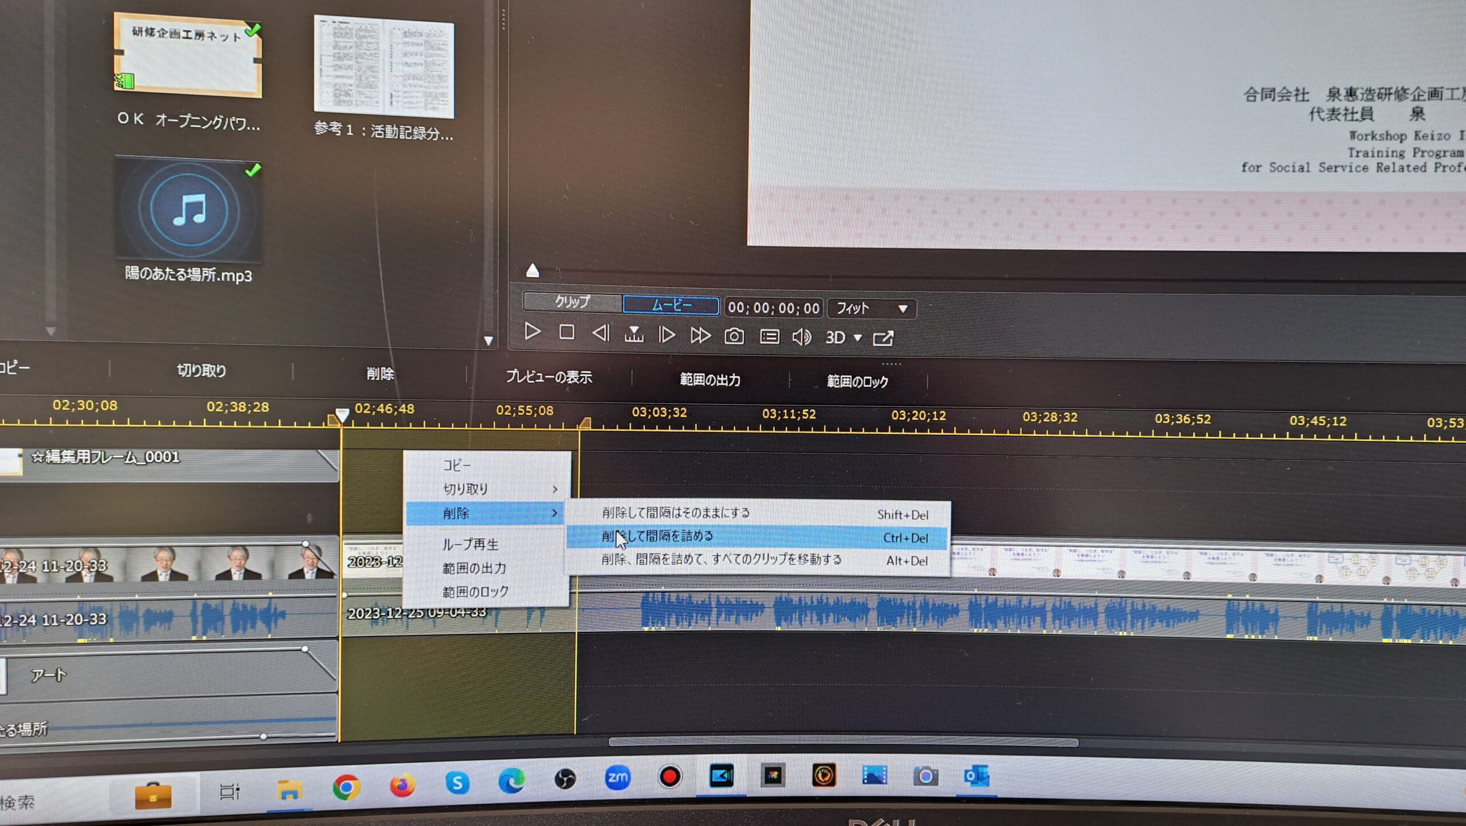Select 削除して間隔を詰める option
This screenshot has width=1466, height=826.
[x=757, y=537]
